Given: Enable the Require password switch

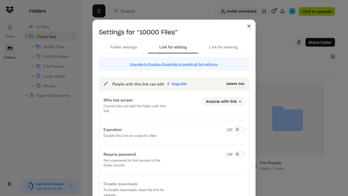Looking at the screenshot, I should (x=240, y=154).
